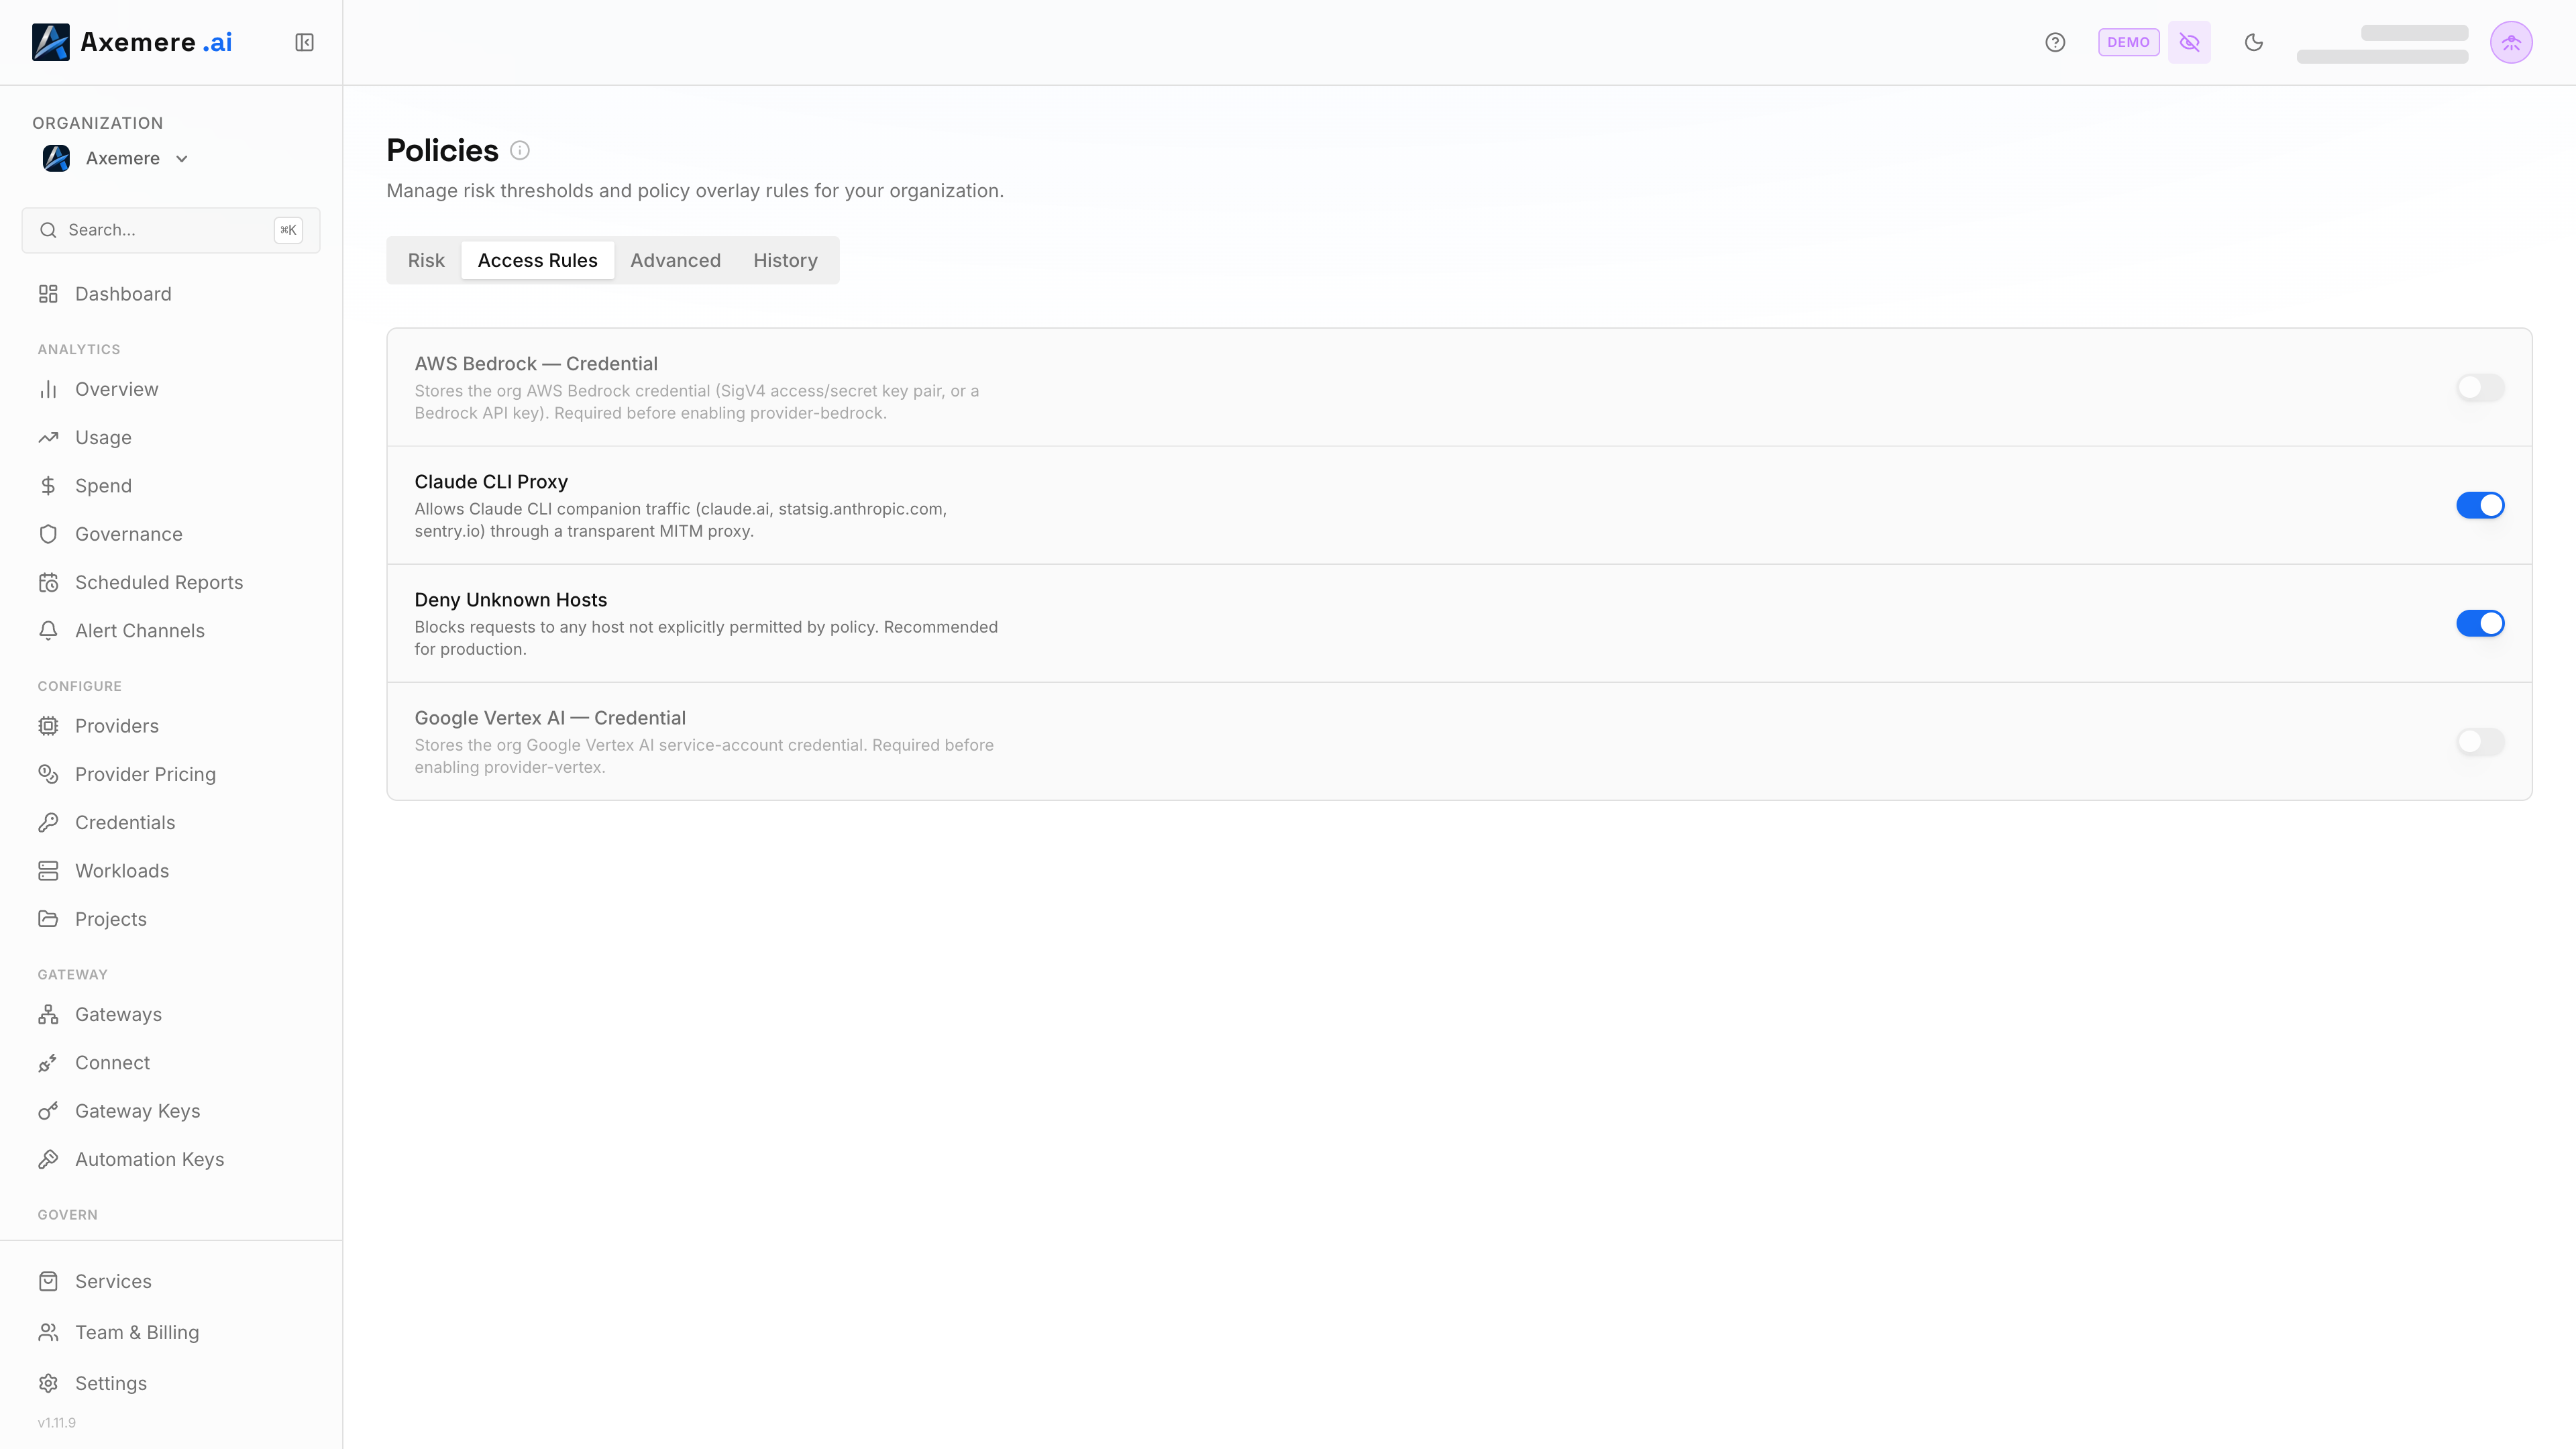This screenshot has width=2576, height=1449.
Task: Click the Credentials key icon
Action: (x=48, y=822)
